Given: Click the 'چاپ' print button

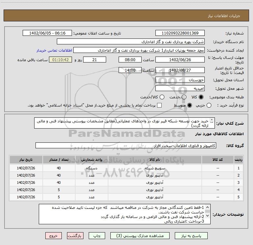Looking at the screenshot, I should point(97,236).
